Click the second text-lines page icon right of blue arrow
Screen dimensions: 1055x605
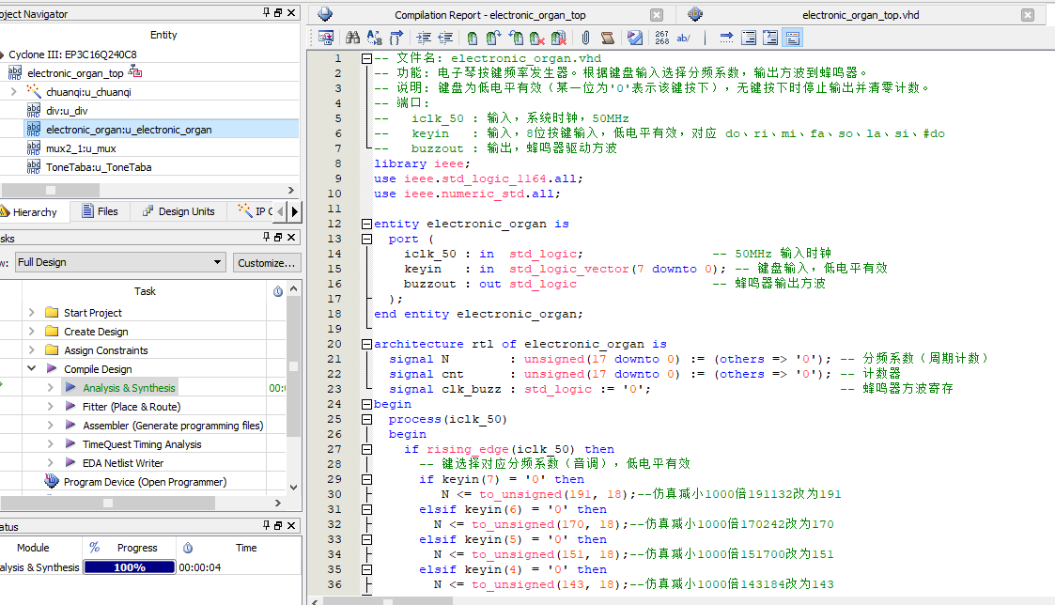pos(770,38)
